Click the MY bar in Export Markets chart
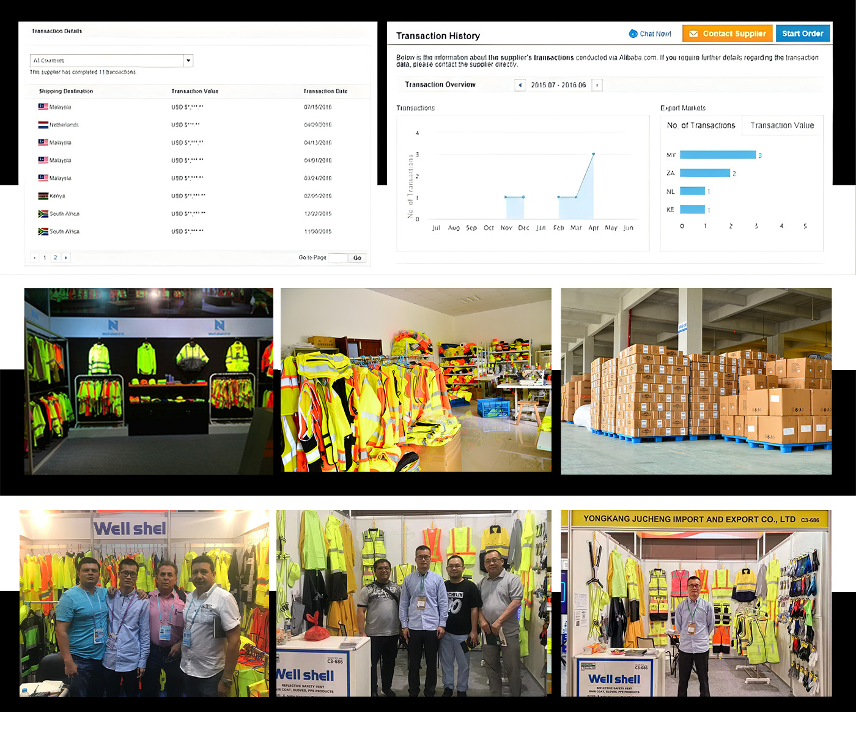The image size is (856, 729). [717, 155]
